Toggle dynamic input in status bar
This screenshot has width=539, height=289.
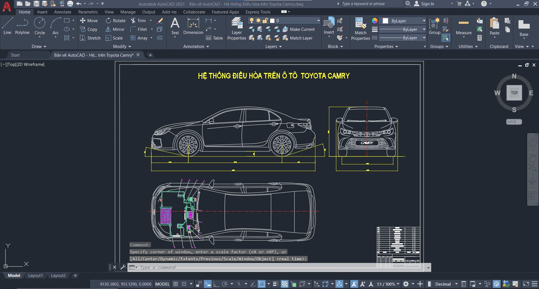pyautogui.click(x=208, y=284)
